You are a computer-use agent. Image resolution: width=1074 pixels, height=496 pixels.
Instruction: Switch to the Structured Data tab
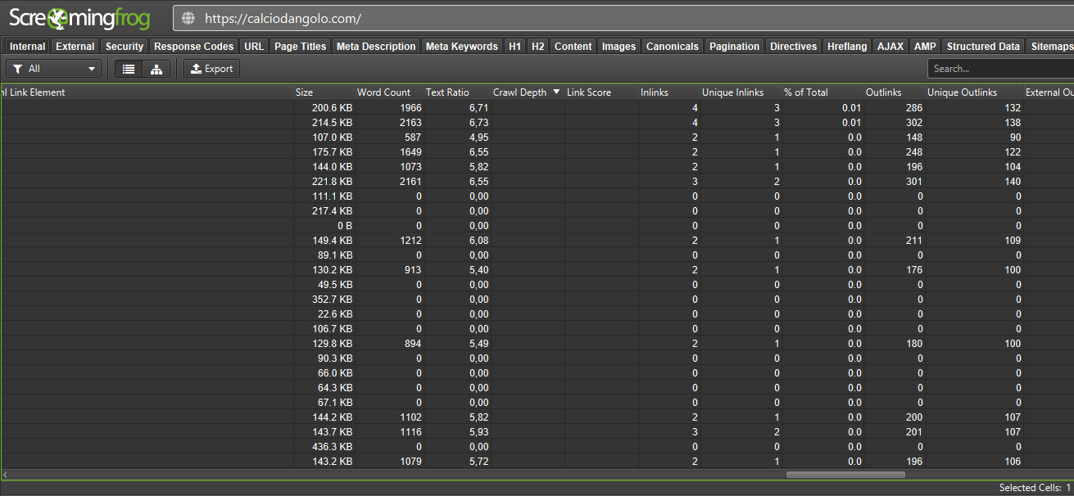[x=983, y=47]
